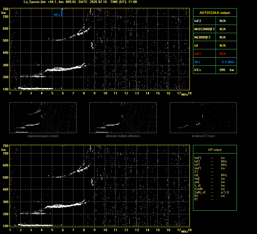Screen dimensions: 257x234
Task: Click the DelN_vE label in AIP panel
Action: point(199,192)
